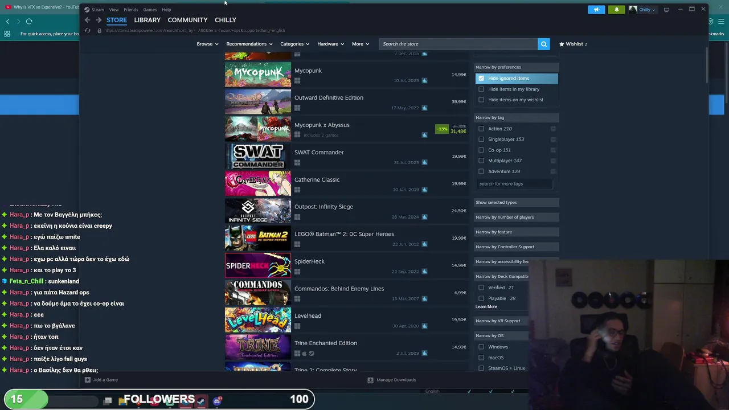729x410 pixels.
Task: Click the Manage Downloads icon
Action: coord(370,380)
